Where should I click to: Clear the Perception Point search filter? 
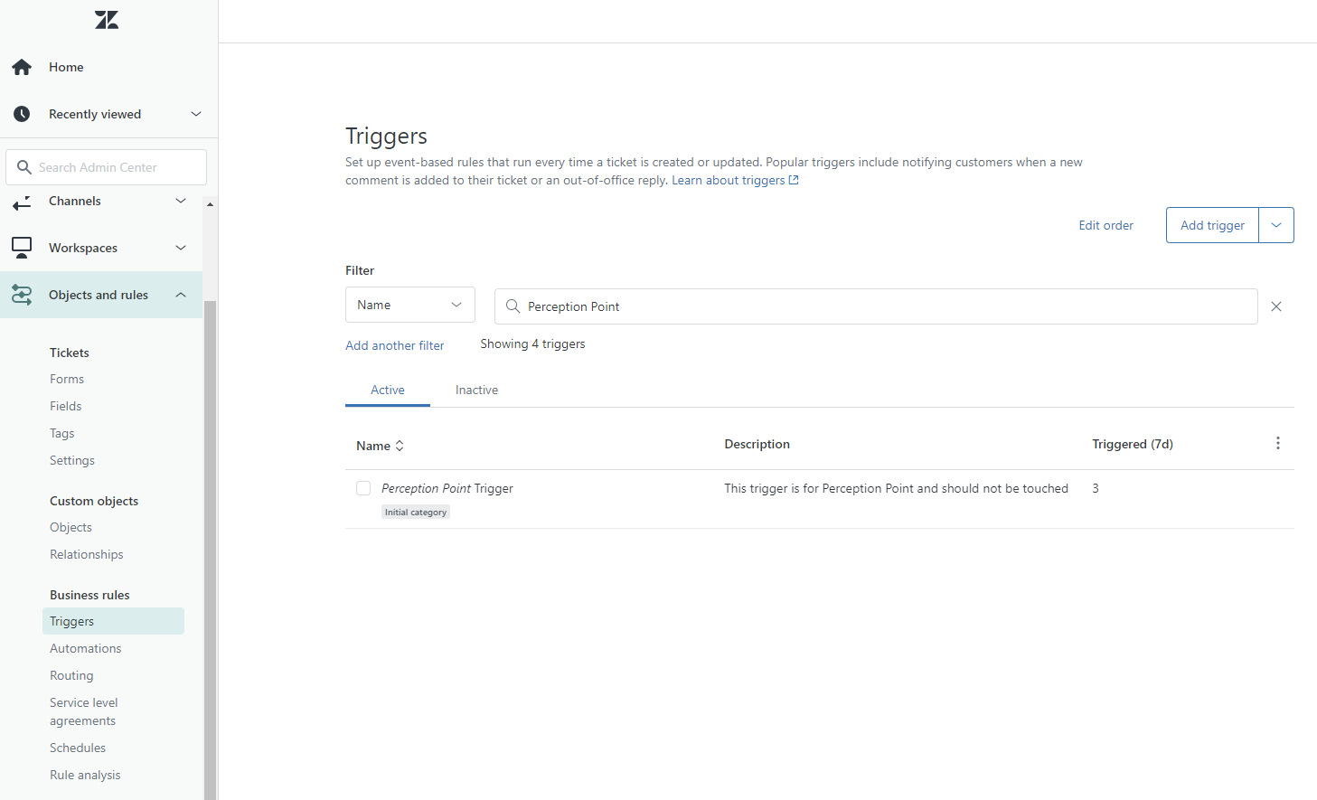tap(1275, 306)
